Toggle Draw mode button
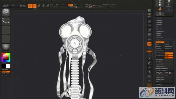 [34, 6]
